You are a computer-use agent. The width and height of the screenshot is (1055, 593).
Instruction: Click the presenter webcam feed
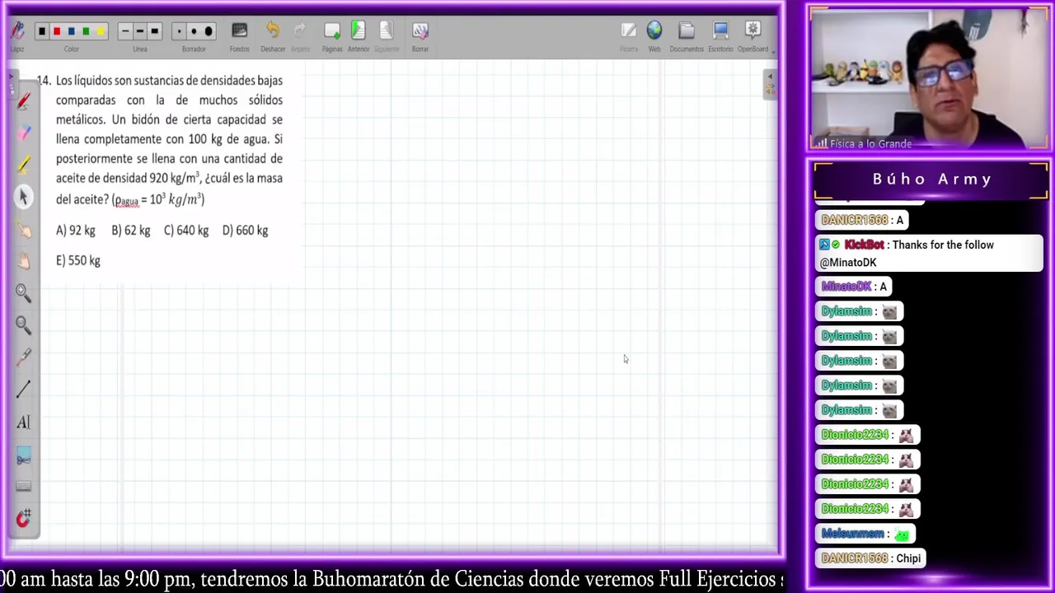point(930,79)
